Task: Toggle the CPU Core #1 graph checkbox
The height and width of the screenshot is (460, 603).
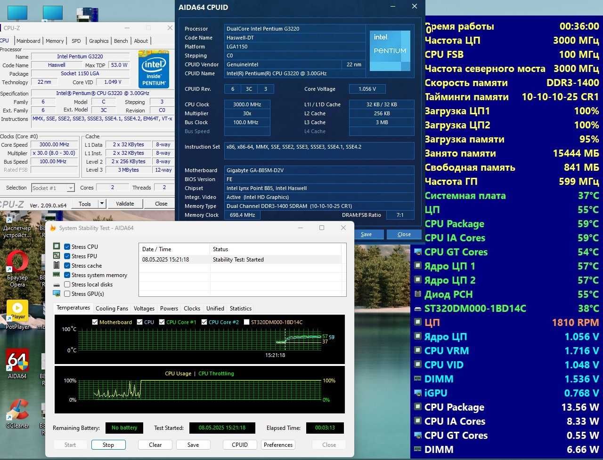Action: [x=162, y=322]
